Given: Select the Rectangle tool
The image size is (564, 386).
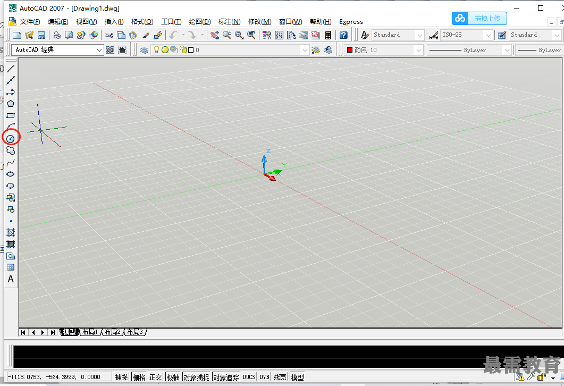Looking at the screenshot, I should [x=11, y=115].
